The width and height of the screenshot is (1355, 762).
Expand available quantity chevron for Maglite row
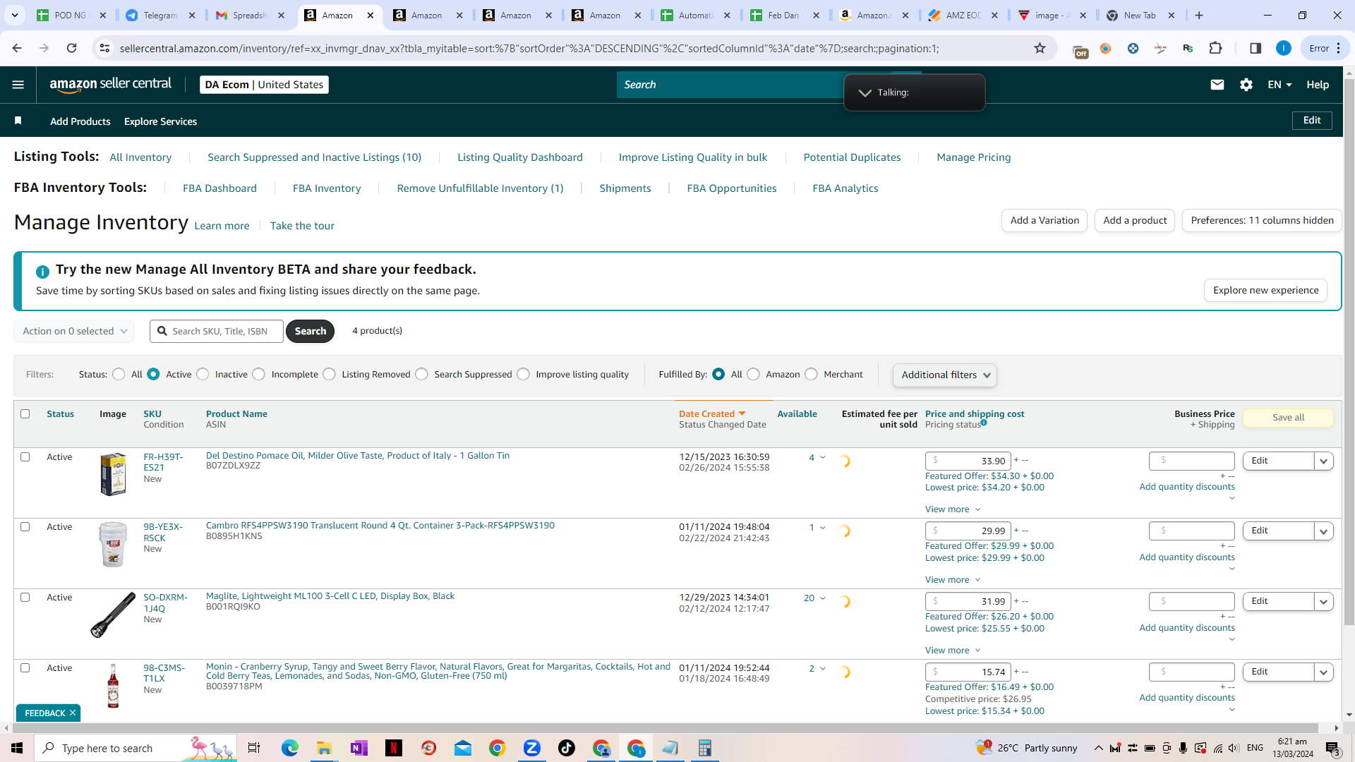tap(823, 598)
